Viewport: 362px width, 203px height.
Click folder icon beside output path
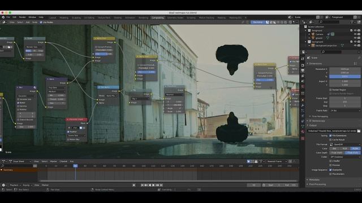point(359,131)
